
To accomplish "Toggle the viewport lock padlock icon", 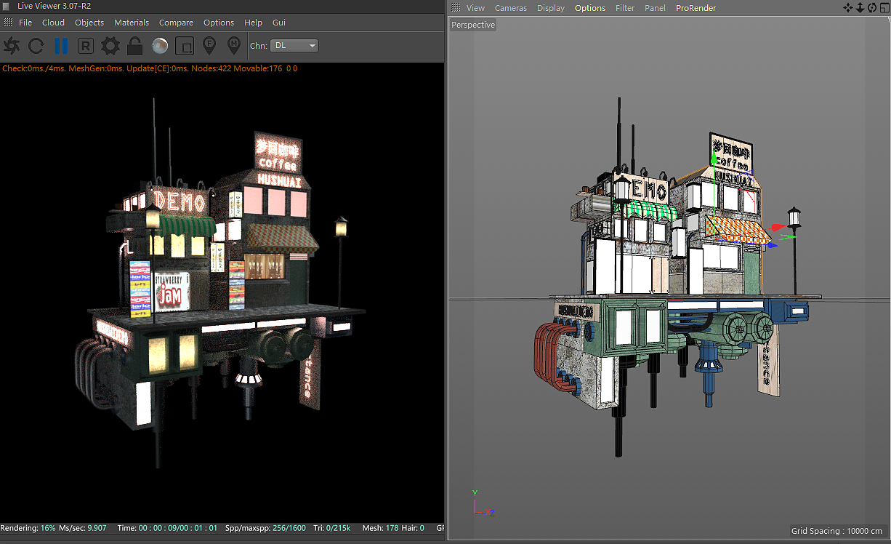I will (x=134, y=46).
